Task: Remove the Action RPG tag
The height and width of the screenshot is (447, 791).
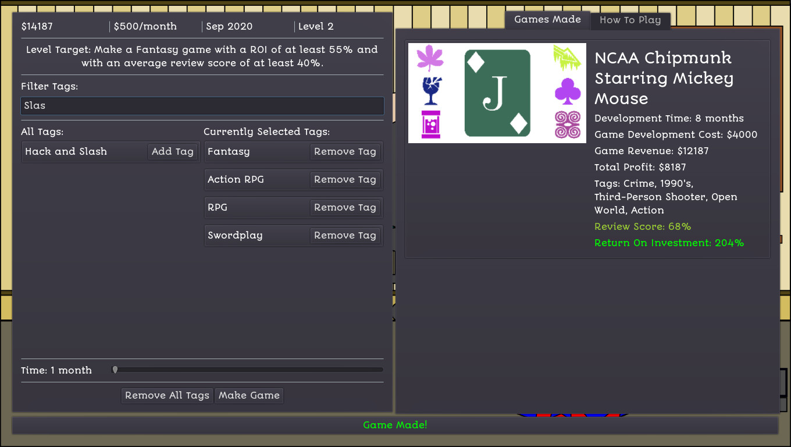Action: point(345,179)
